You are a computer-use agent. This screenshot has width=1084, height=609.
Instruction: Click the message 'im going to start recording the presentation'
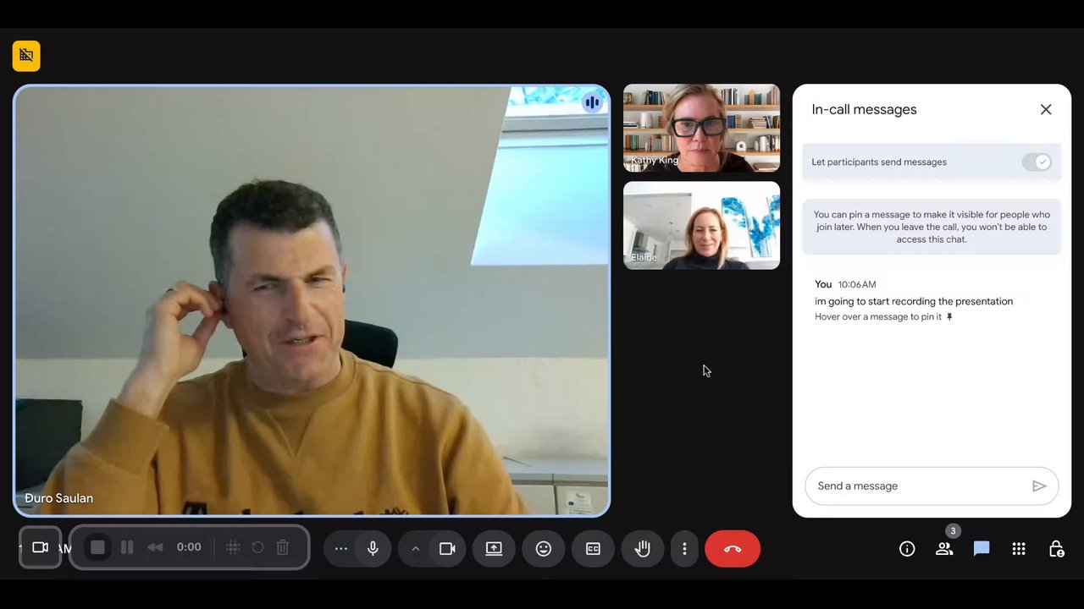click(914, 301)
